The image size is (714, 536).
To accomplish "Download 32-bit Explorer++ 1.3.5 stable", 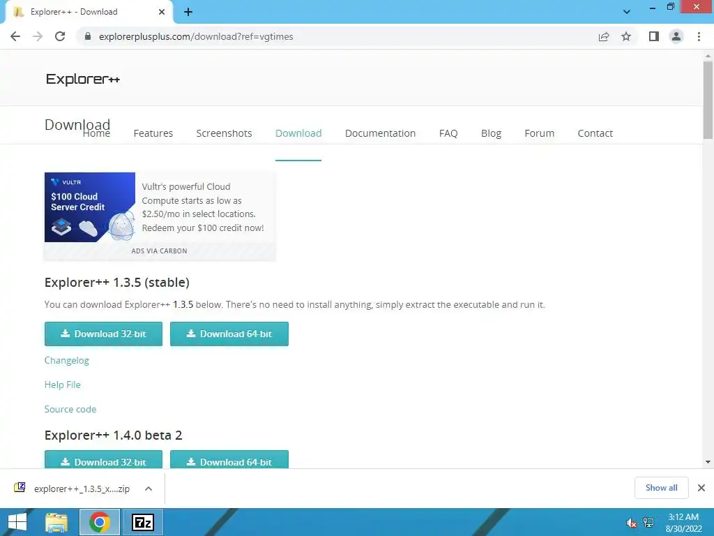I will tap(103, 334).
